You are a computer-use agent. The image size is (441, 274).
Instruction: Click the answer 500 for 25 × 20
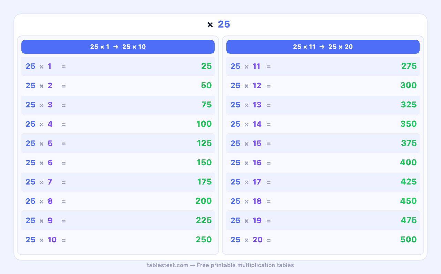(409, 240)
